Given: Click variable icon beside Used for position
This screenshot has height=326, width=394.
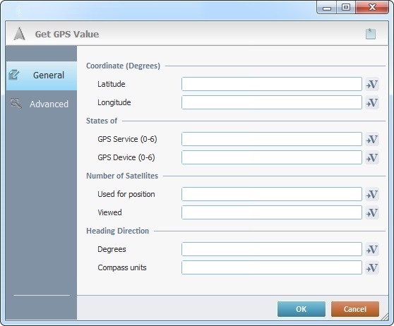Looking at the screenshot, I should [372, 194].
